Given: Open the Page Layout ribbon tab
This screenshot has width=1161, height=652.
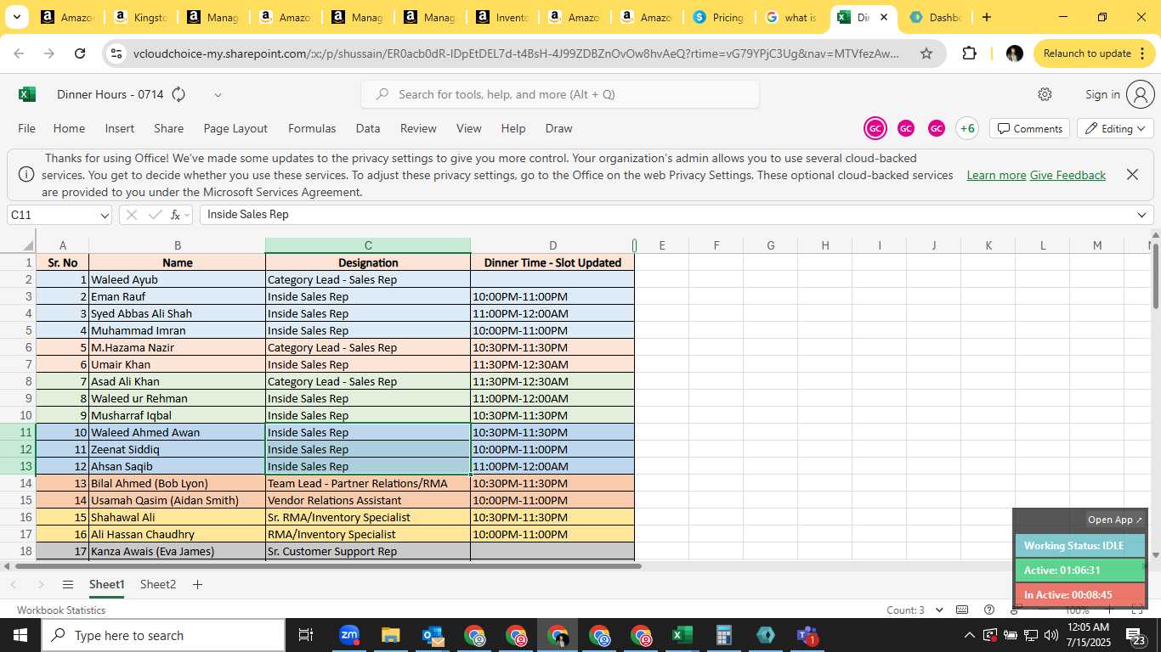Looking at the screenshot, I should point(235,128).
